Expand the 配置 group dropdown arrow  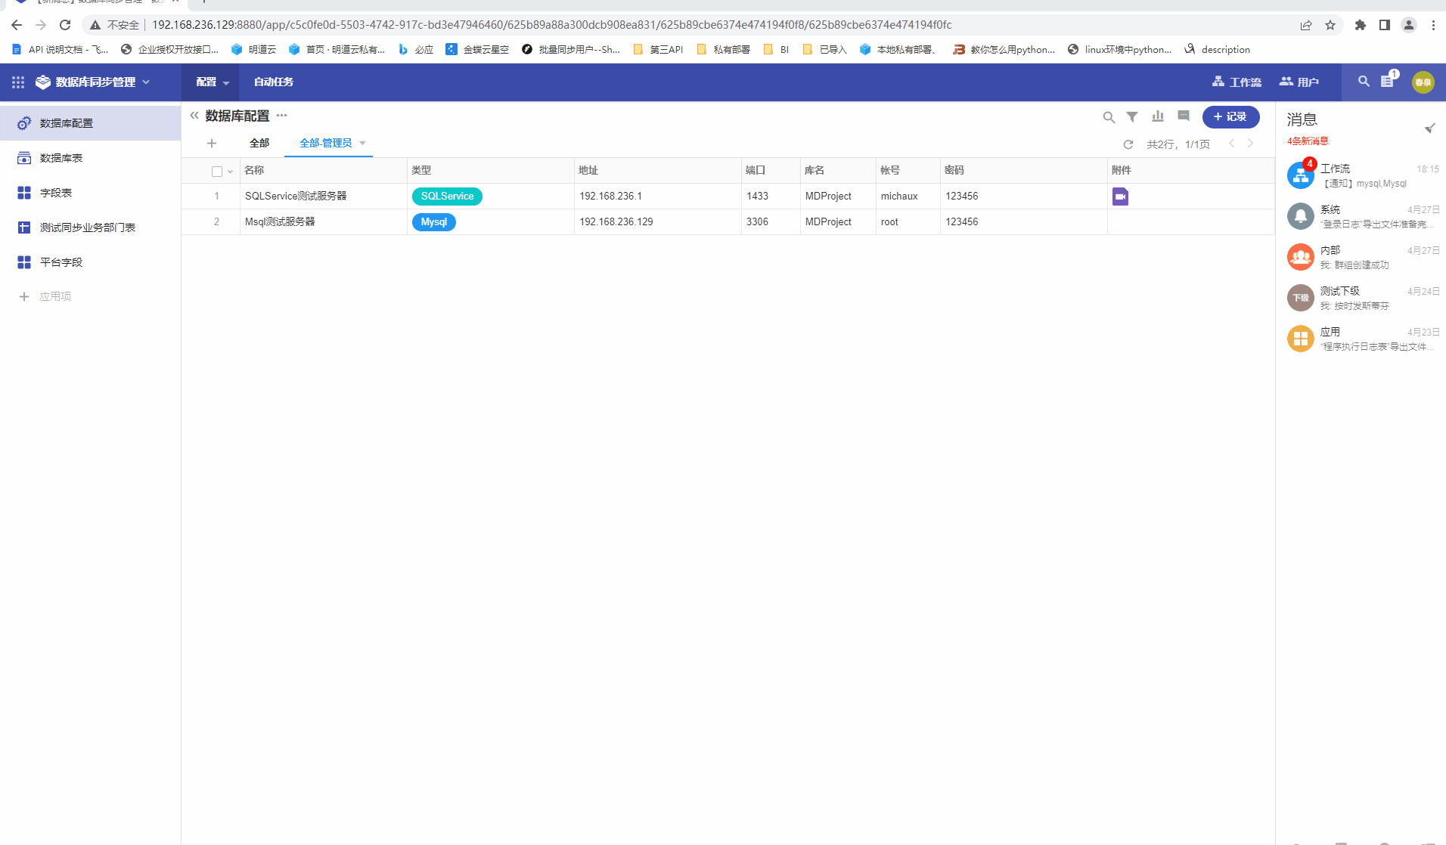226,83
